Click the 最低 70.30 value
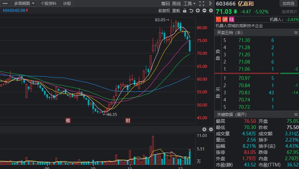Viewport: 299px width, 169px height. click(250, 127)
